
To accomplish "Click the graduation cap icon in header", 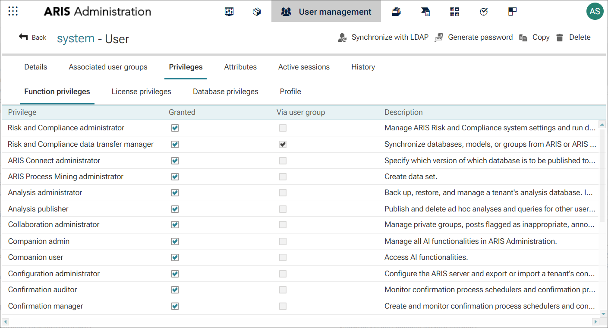I will [425, 12].
